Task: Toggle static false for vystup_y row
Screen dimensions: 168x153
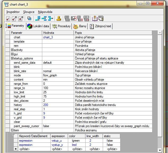Action: pyautogui.click(x=111, y=145)
